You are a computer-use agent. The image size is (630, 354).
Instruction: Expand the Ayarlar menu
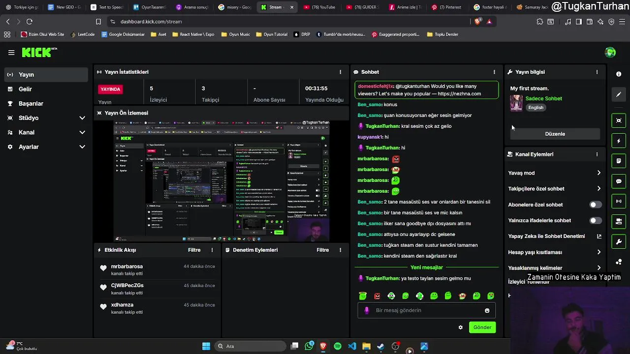pos(46,147)
